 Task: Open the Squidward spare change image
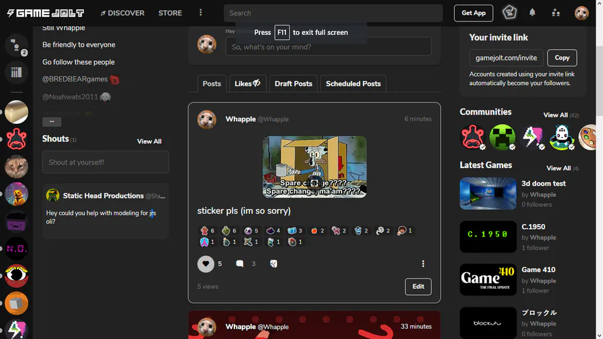click(x=314, y=167)
